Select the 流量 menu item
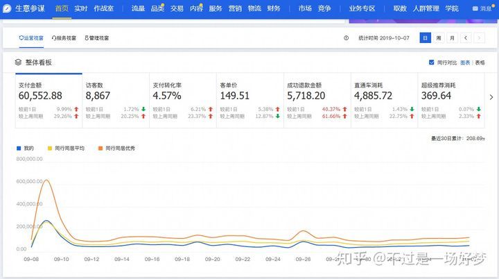 point(138,8)
